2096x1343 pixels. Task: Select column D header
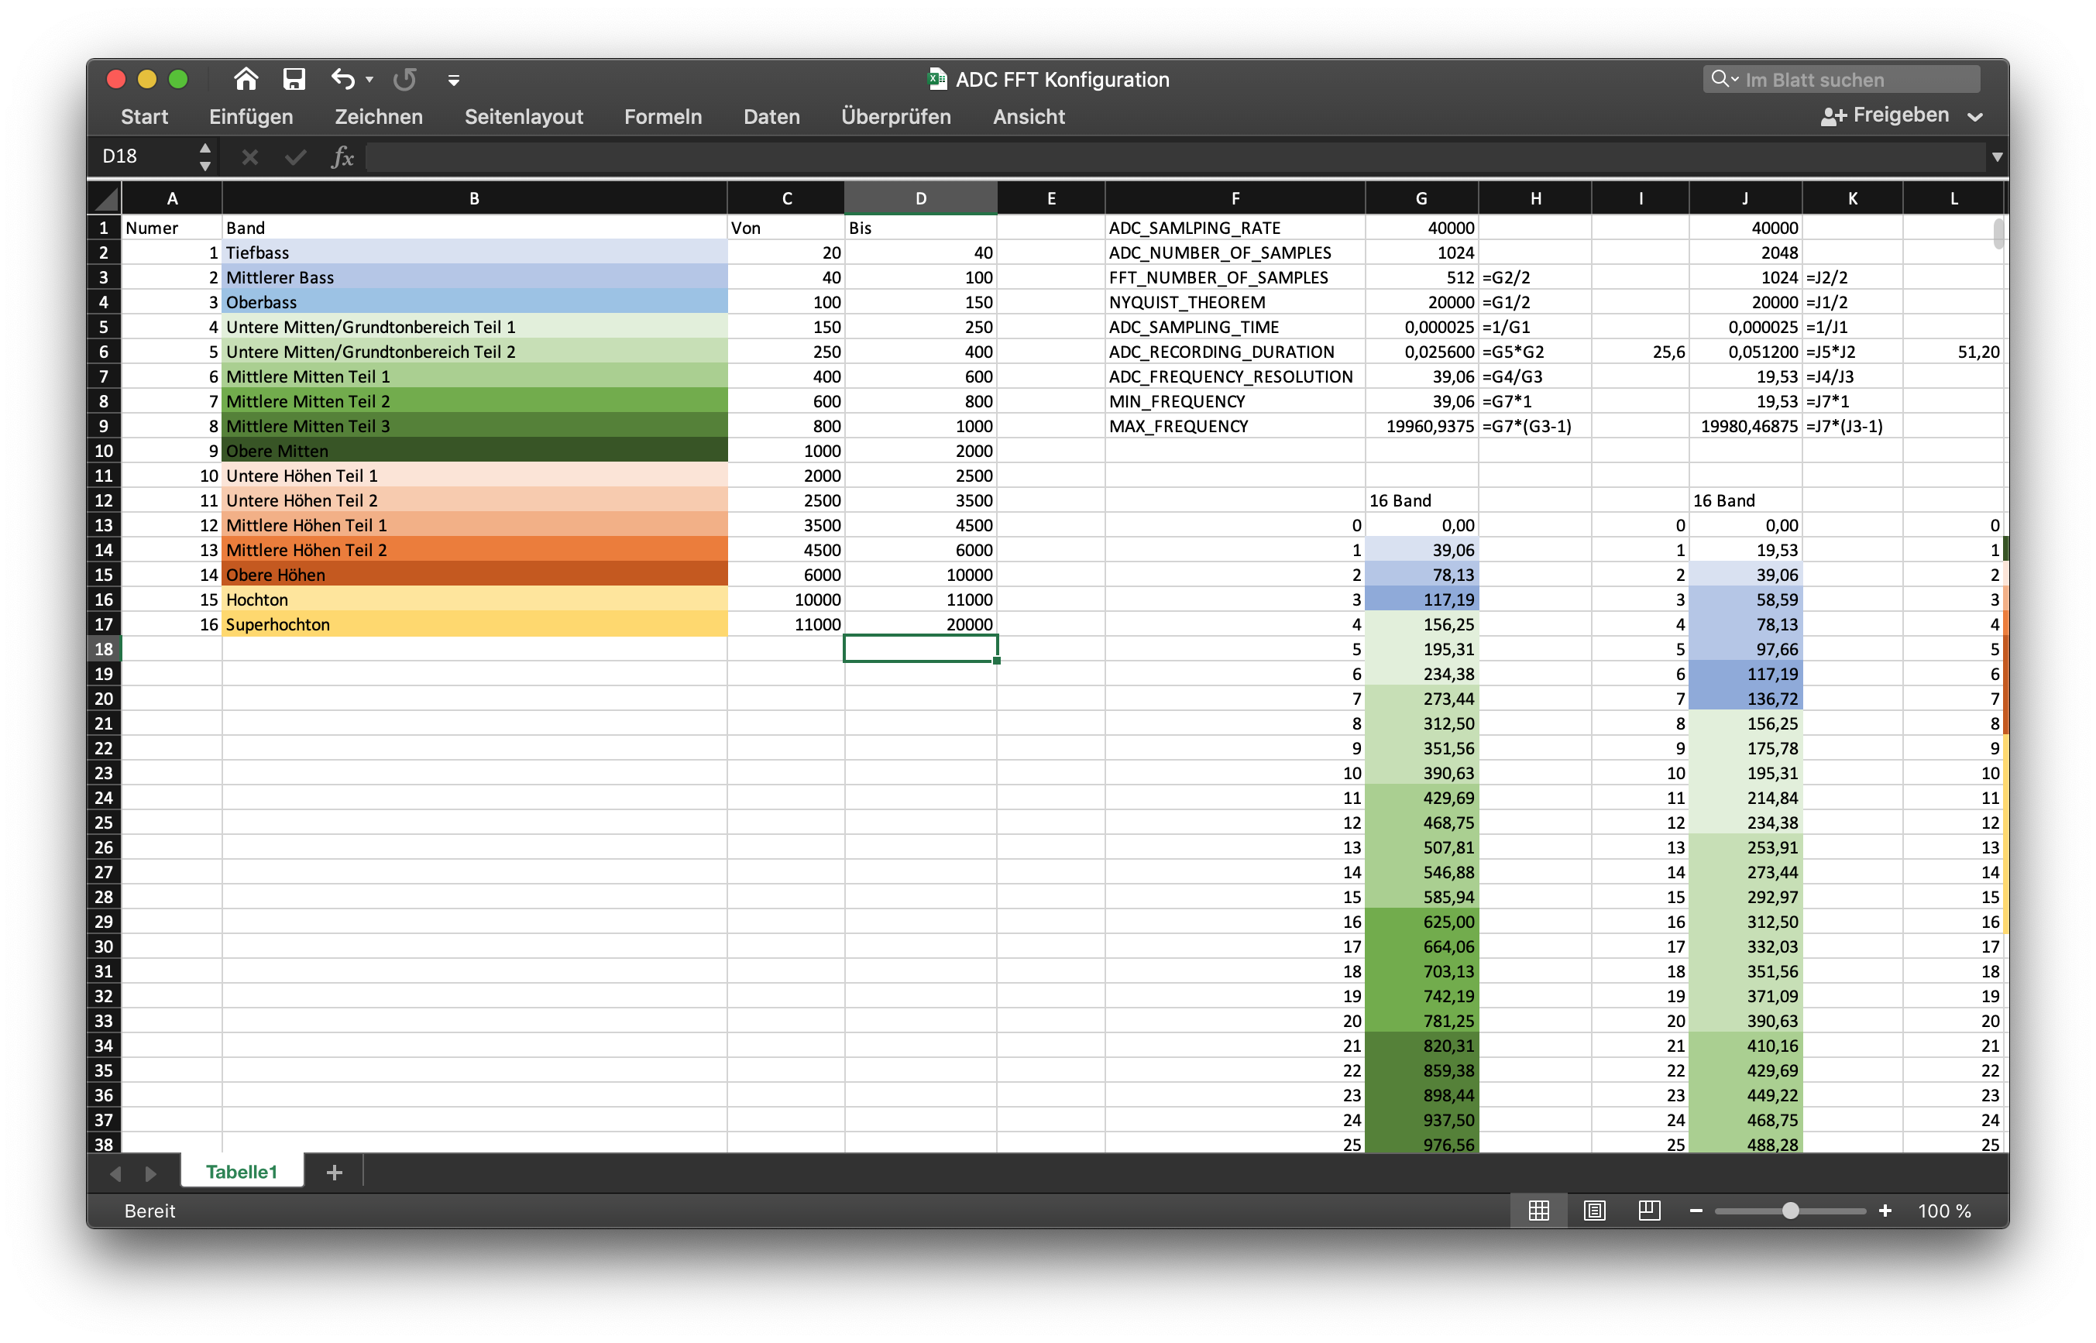tap(921, 199)
